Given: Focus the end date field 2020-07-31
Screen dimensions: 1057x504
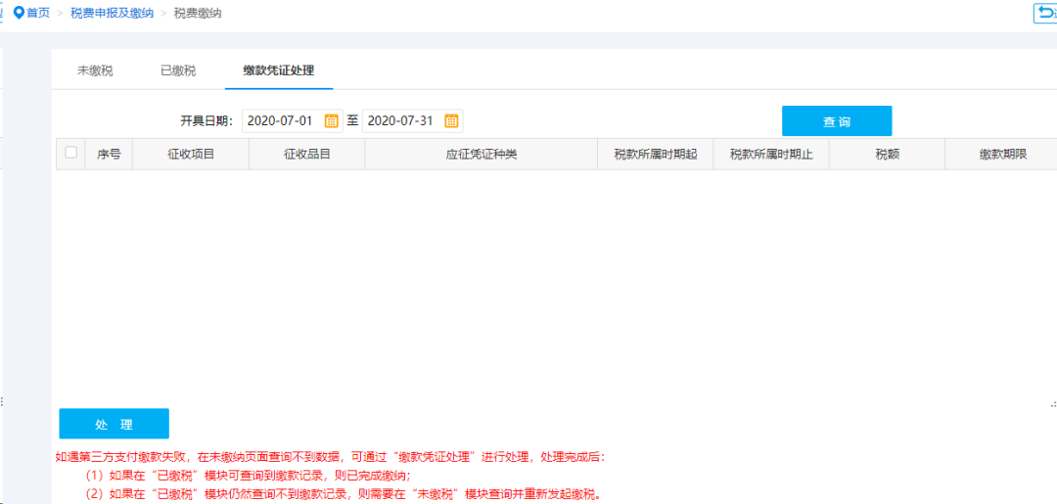Looking at the screenshot, I should 401,121.
